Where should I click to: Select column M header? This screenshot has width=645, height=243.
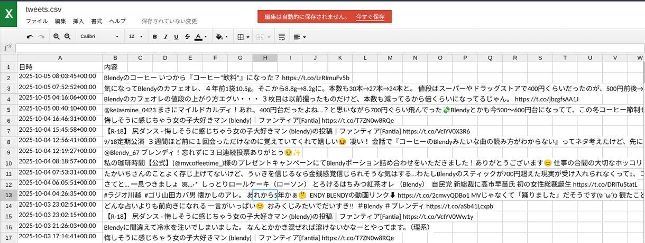click(x=390, y=57)
